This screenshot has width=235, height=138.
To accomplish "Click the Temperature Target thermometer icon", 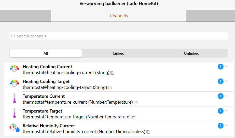I will click(15, 113).
